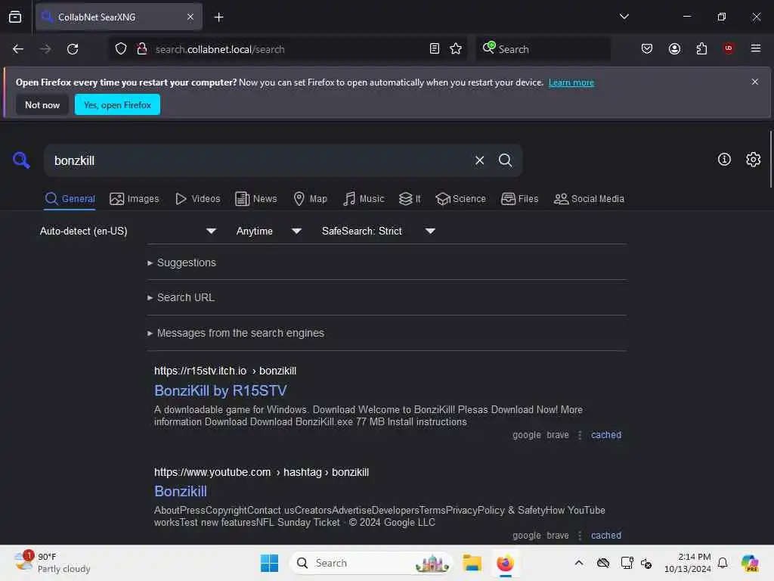Open the SearXNG about info icon

(x=724, y=159)
